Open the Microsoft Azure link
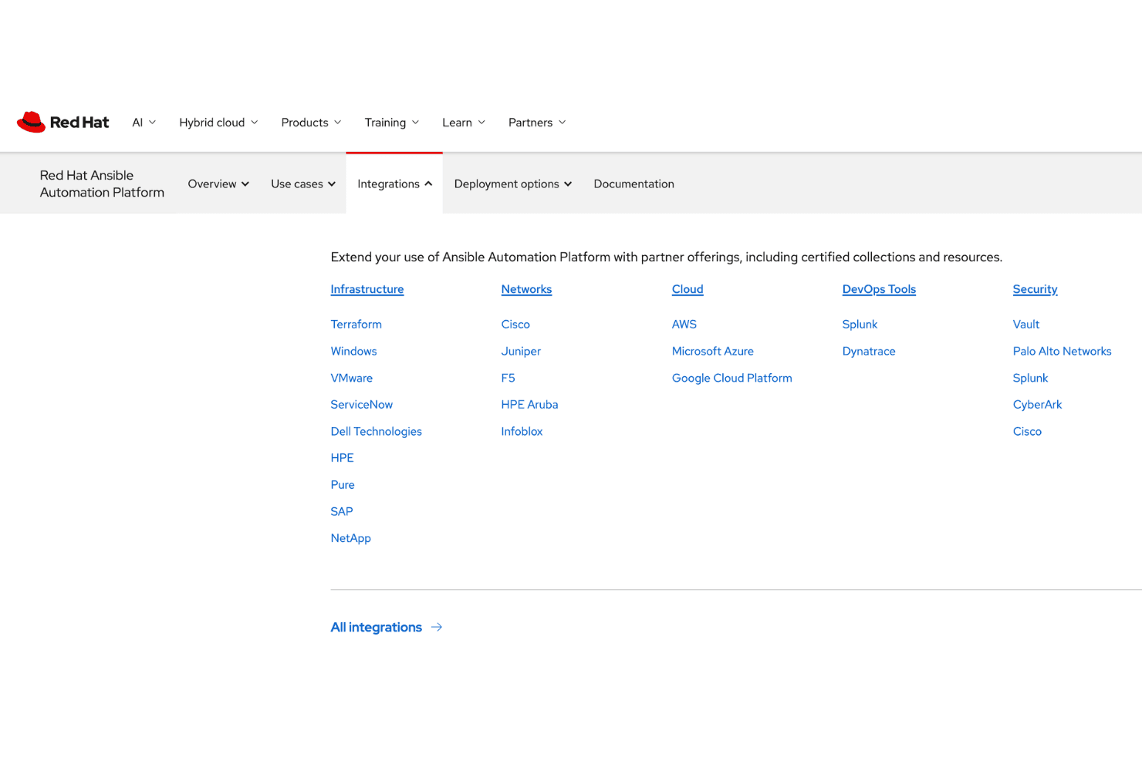Viewport: 1142px width, 761px height. click(x=712, y=351)
